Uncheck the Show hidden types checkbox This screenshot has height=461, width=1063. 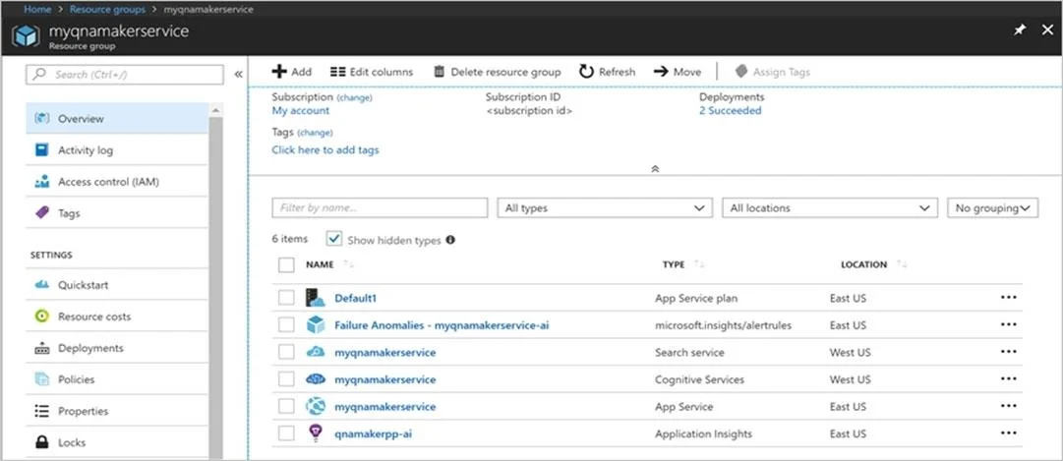point(334,239)
